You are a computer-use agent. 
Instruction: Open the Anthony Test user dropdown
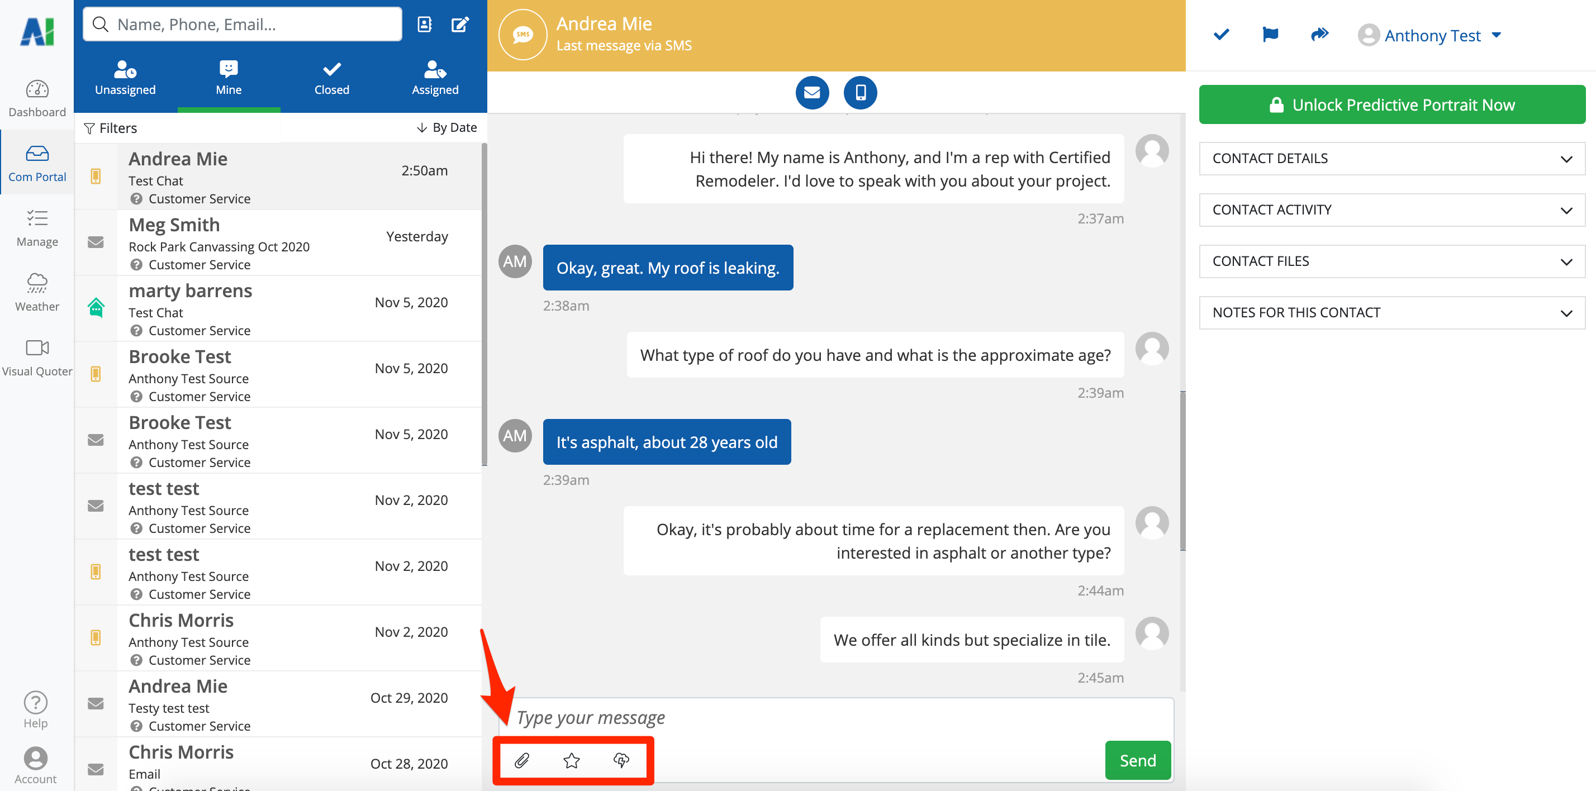click(1431, 35)
